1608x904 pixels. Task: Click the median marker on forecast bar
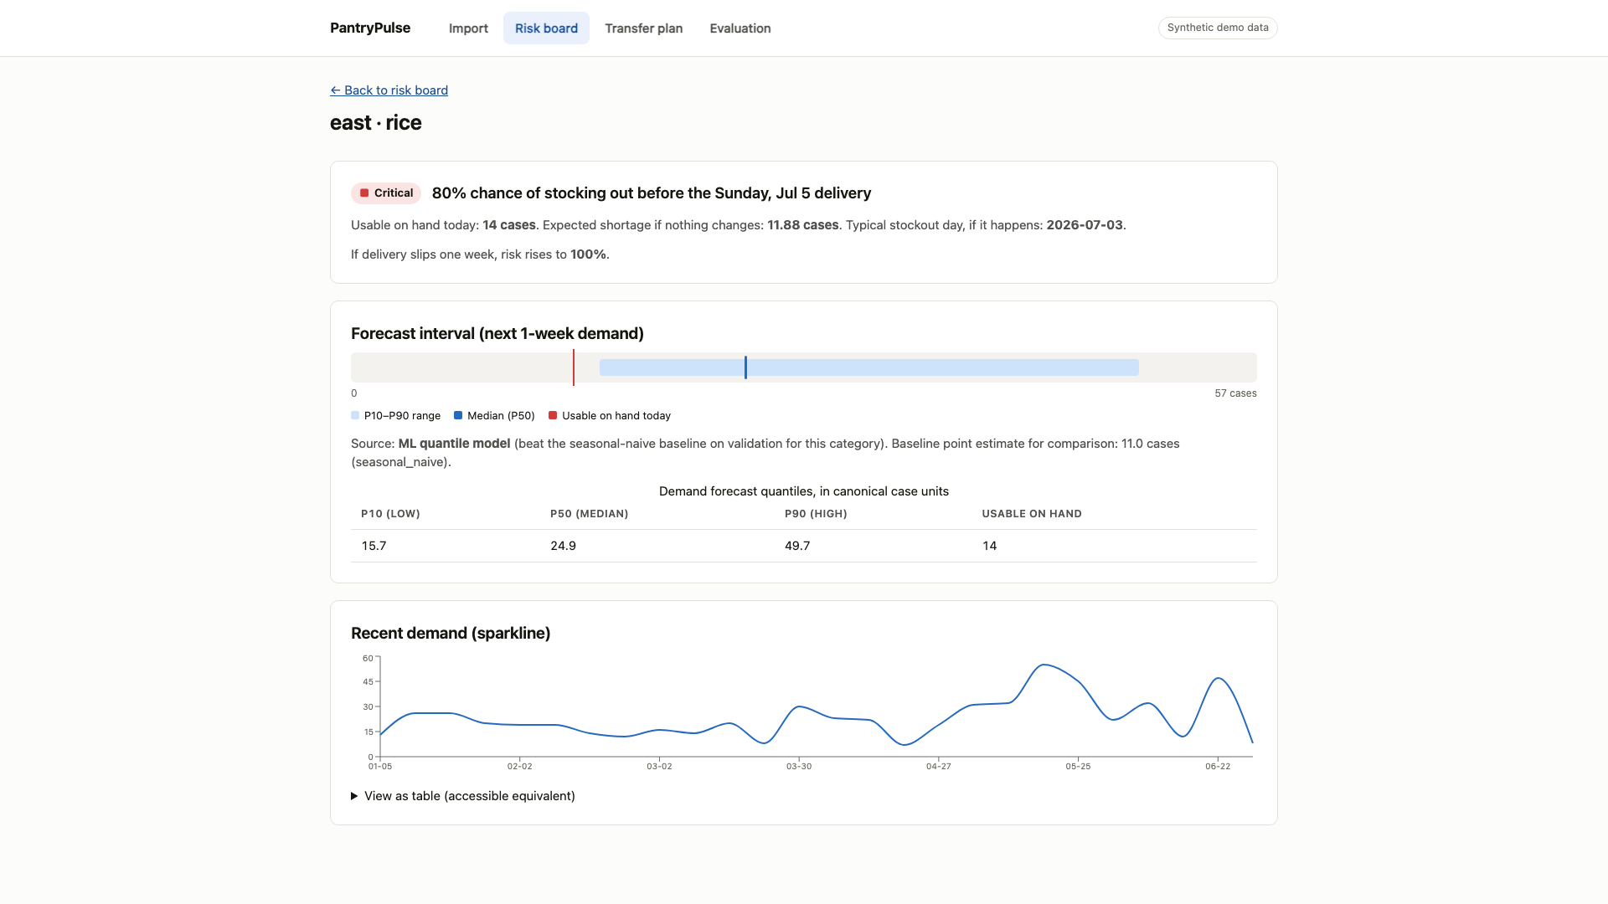(745, 367)
